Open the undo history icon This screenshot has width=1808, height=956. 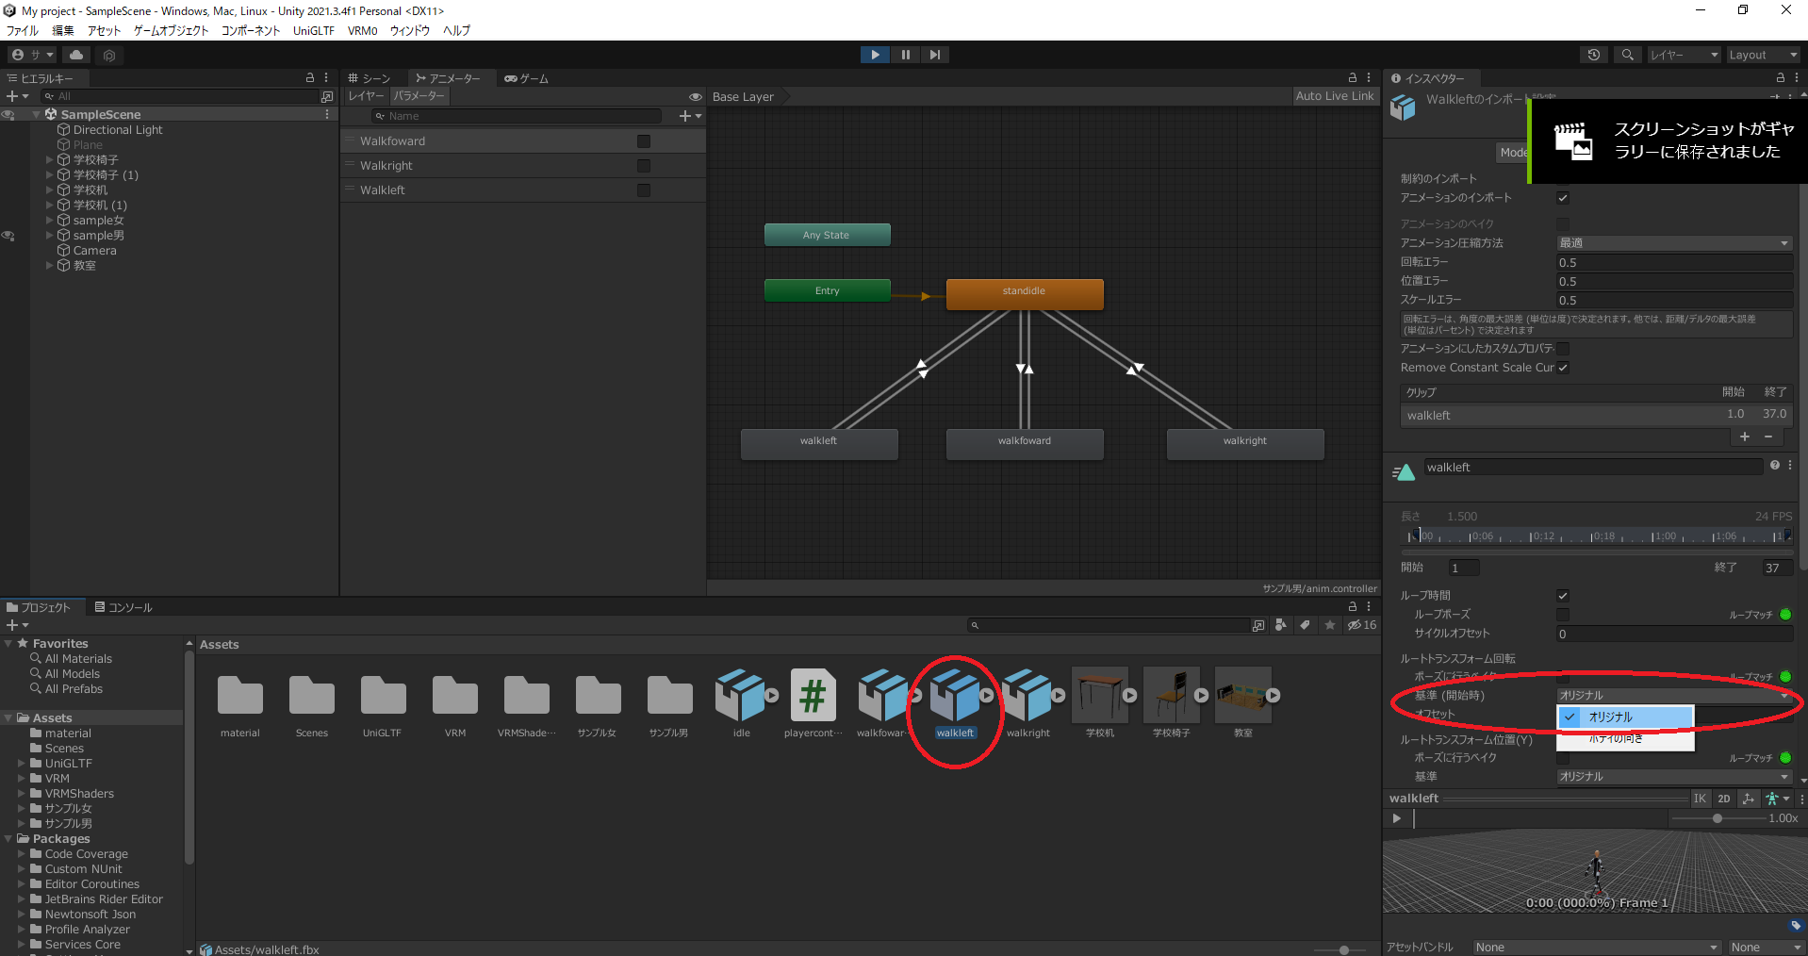[x=1594, y=55]
